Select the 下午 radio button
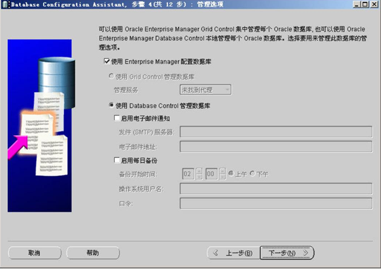Image resolution: width=381 pixels, height=269 pixels. 252,173
